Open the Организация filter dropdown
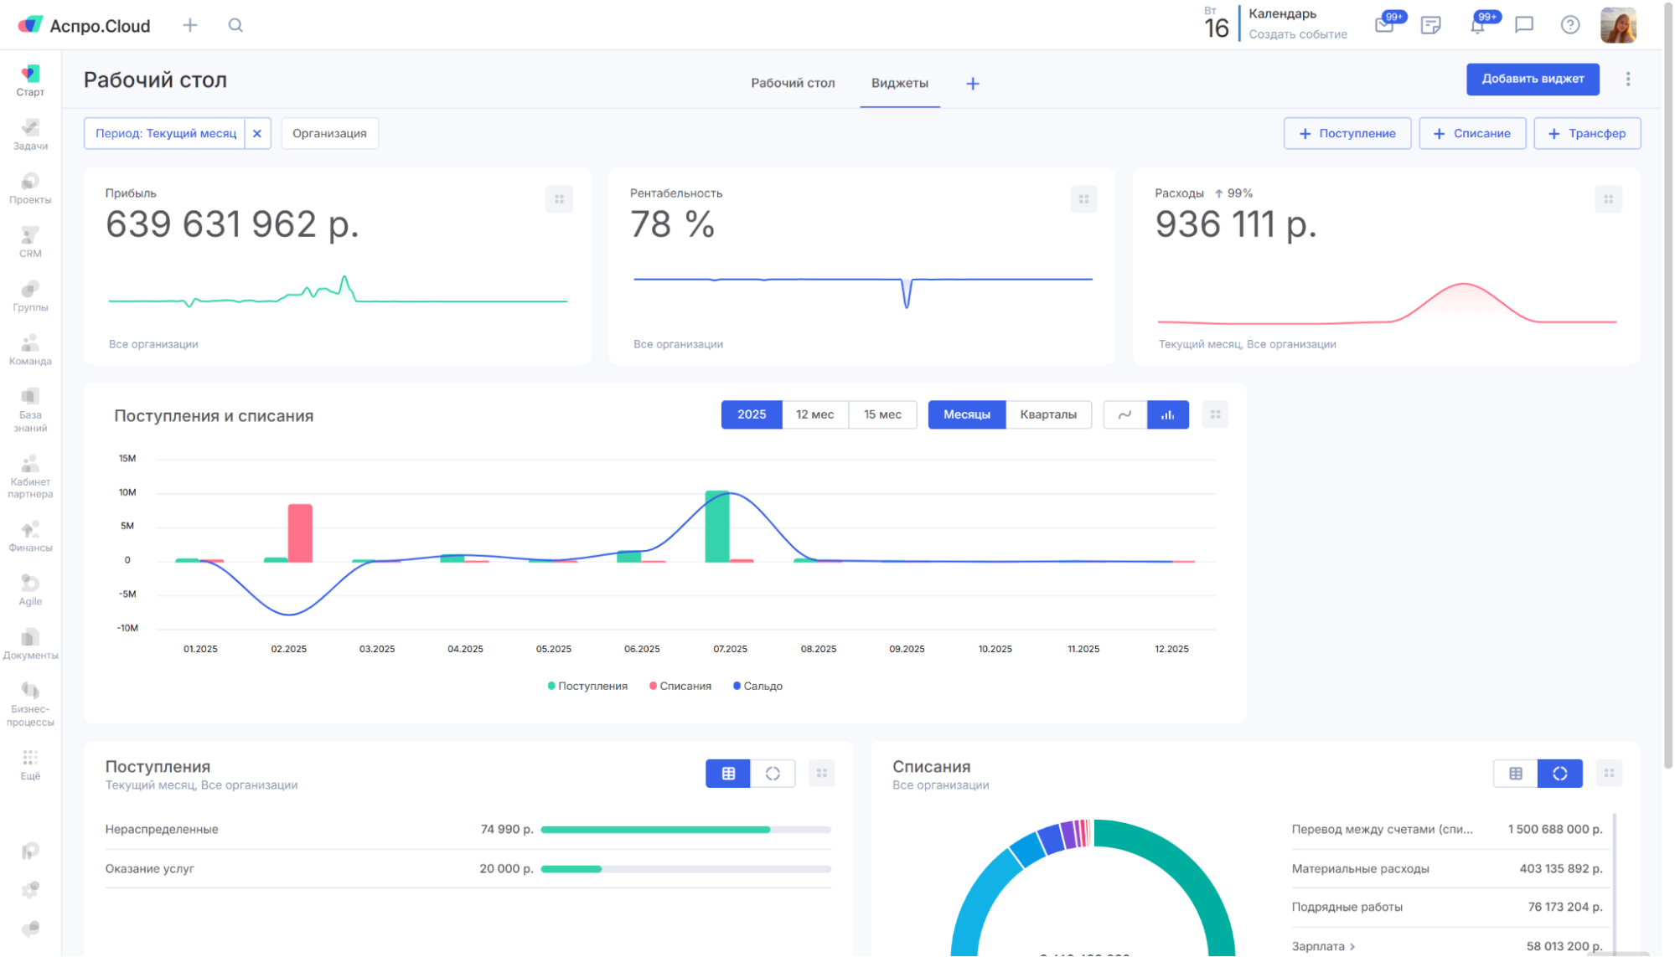 pyautogui.click(x=329, y=133)
